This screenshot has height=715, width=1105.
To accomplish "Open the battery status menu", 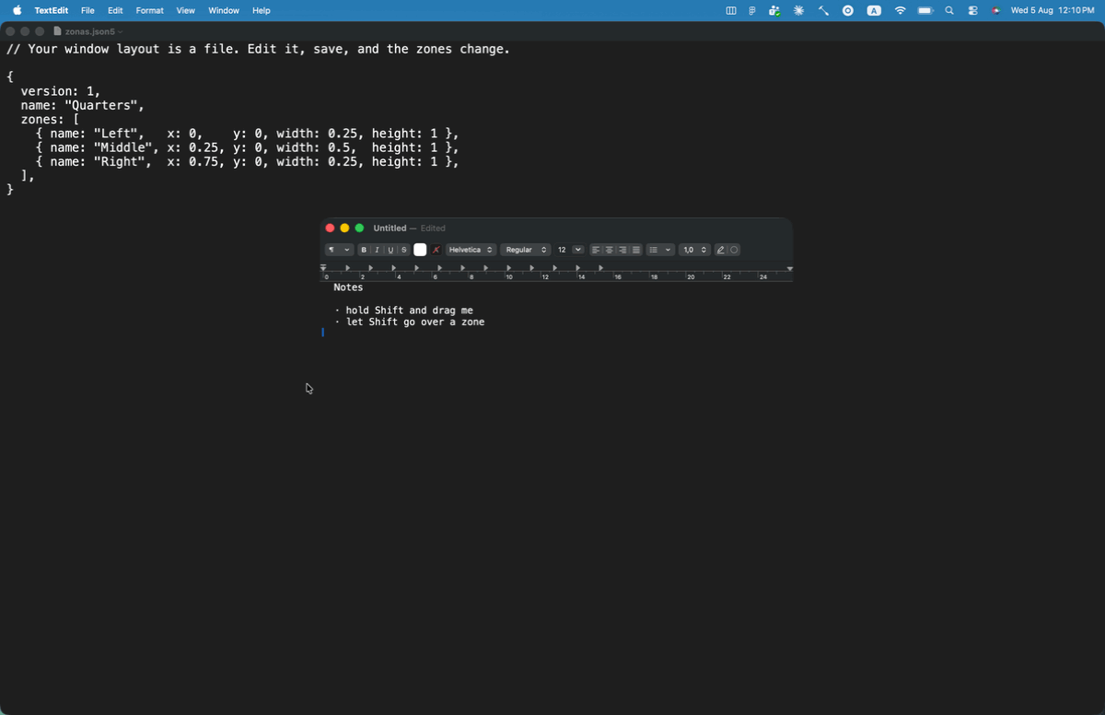I will tap(925, 11).
